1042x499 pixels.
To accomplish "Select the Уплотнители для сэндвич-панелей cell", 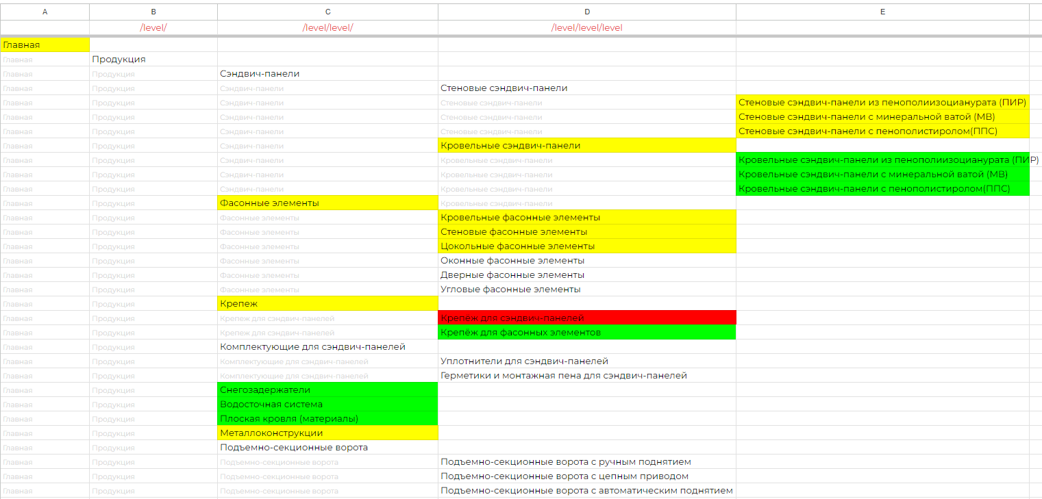I will [587, 361].
